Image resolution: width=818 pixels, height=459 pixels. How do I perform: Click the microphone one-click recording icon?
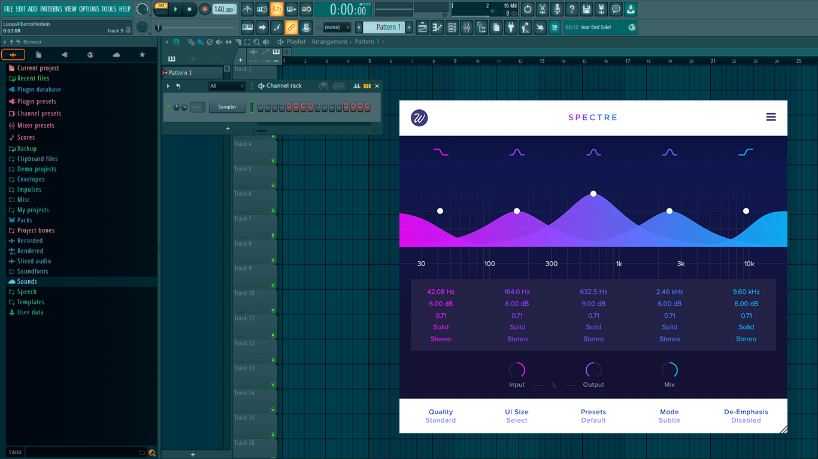pyautogui.click(x=557, y=9)
